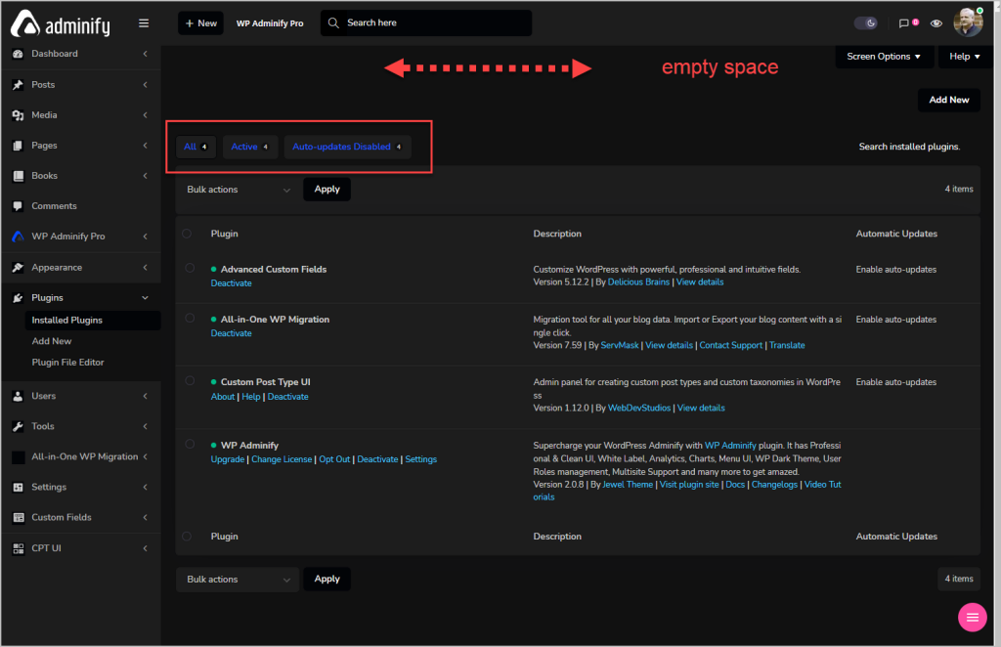The height and width of the screenshot is (647, 1001).
Task: Open the comments notification icon in header
Action: point(904,23)
